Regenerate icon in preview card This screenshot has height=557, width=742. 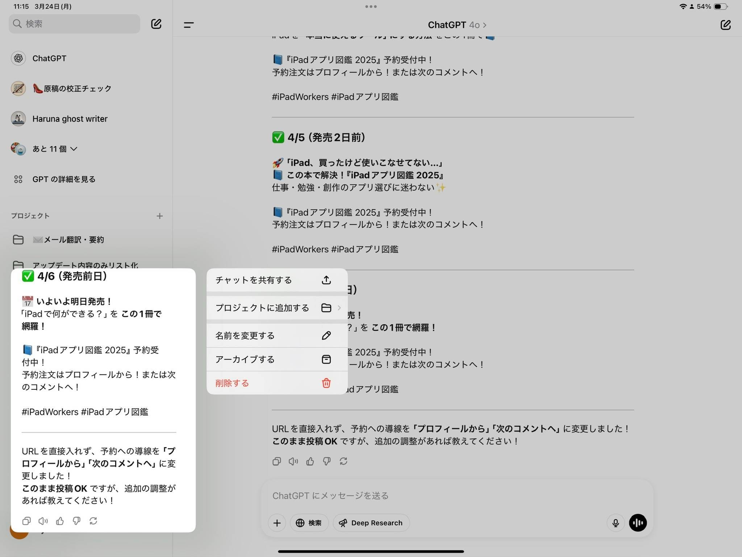(x=93, y=521)
